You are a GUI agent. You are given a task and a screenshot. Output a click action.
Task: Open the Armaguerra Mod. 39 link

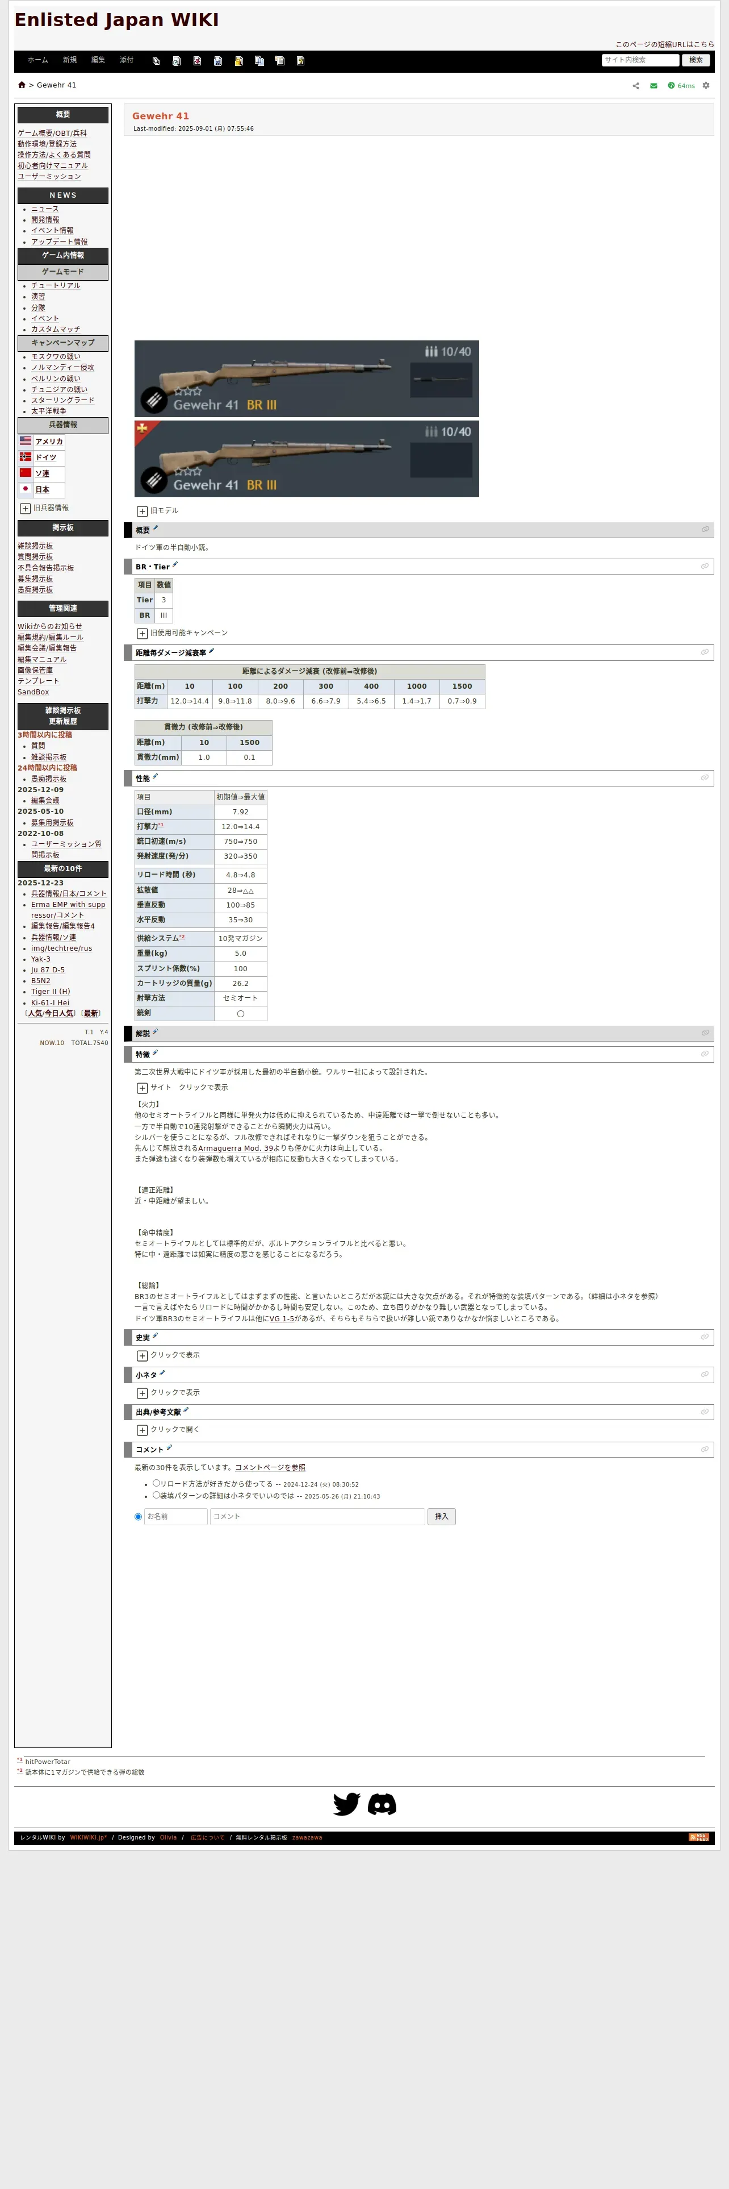[x=235, y=1148]
